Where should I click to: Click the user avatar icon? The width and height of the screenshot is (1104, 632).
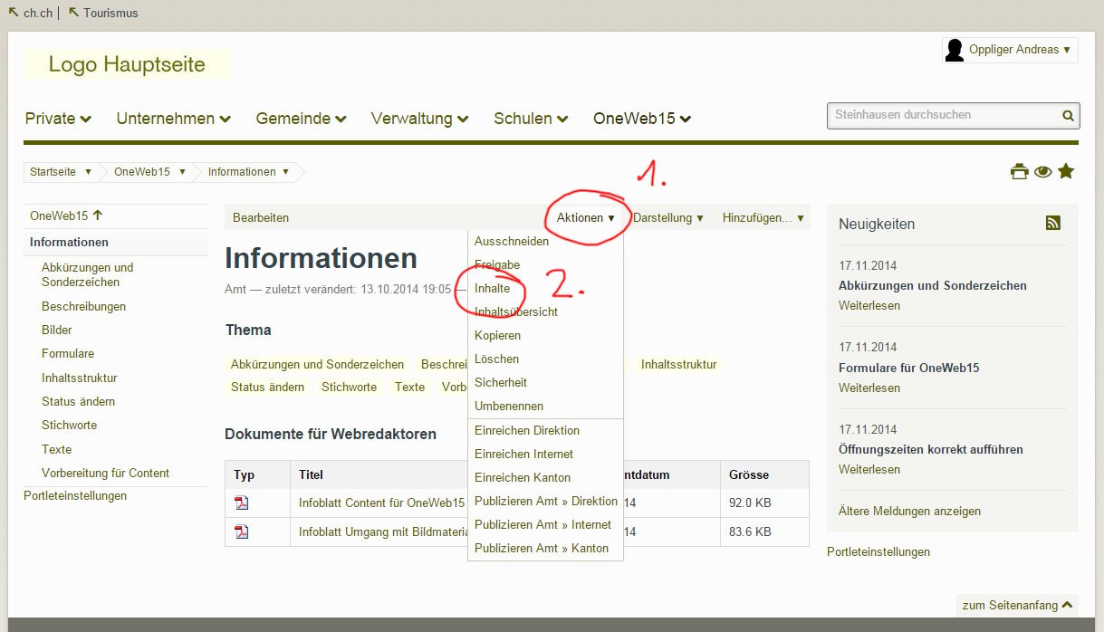point(955,50)
